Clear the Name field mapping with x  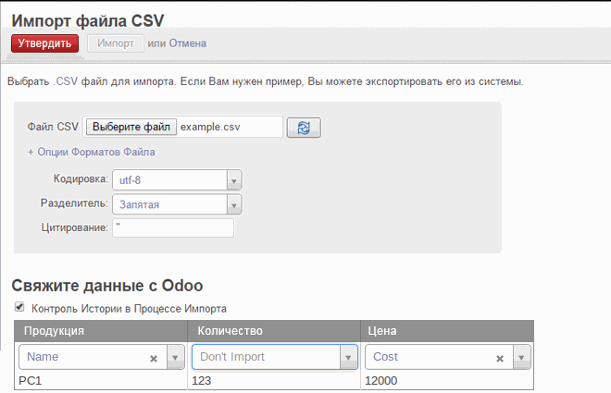coord(154,359)
